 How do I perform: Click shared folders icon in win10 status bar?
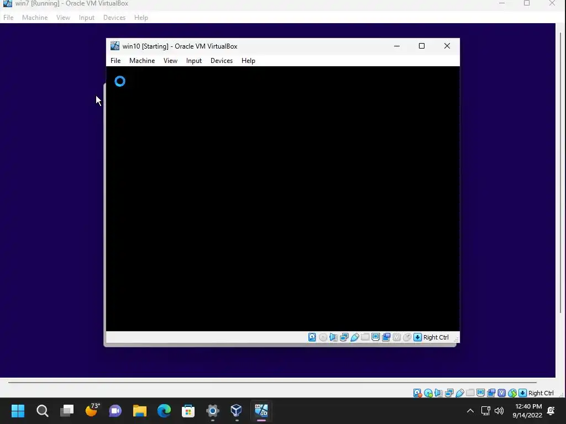(x=365, y=337)
